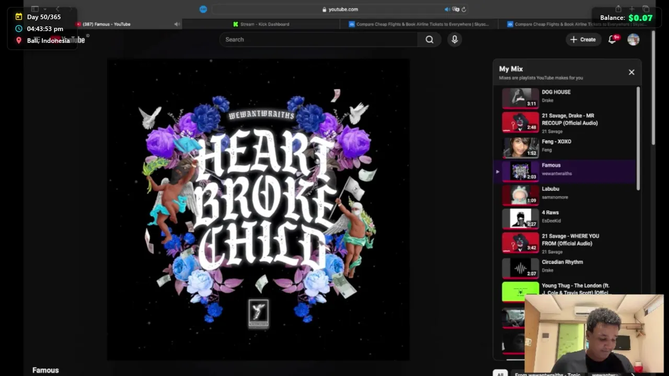669x376 pixels.
Task: Switch to the Stream - Kick Dashboard tab
Action: click(x=261, y=24)
